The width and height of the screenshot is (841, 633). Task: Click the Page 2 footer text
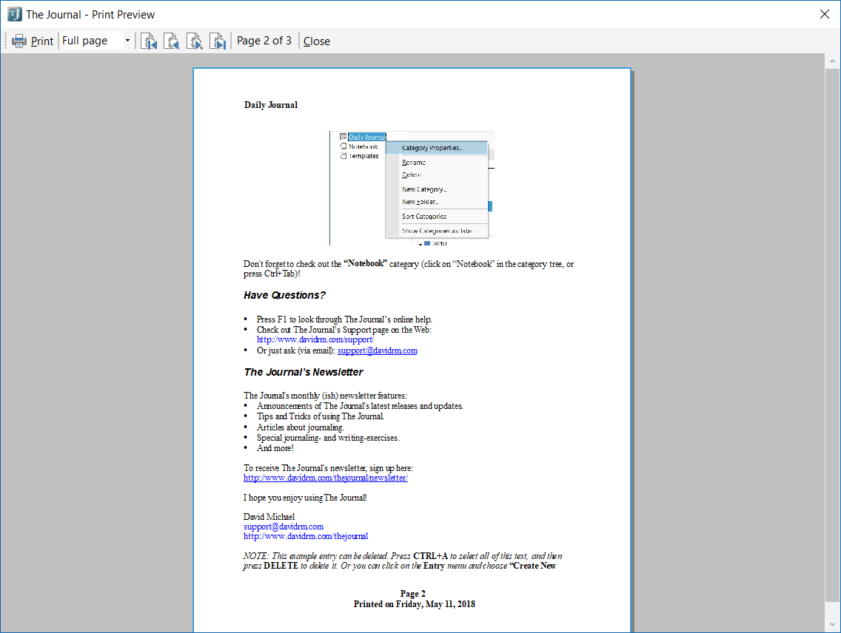tap(413, 593)
